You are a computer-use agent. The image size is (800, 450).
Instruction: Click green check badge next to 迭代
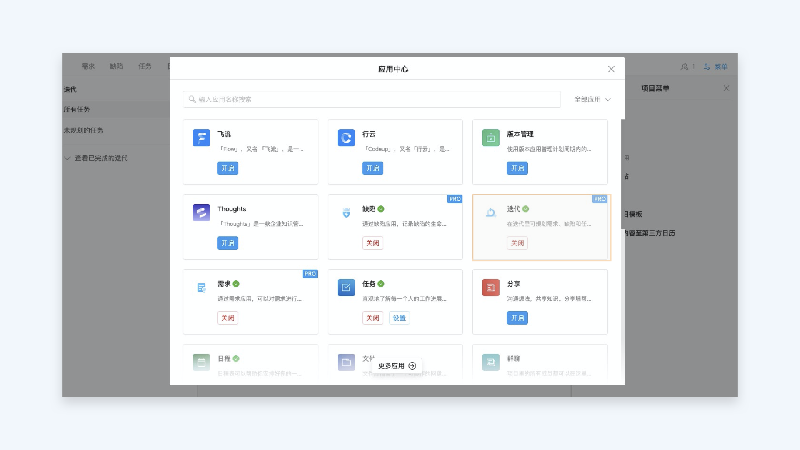click(x=526, y=209)
